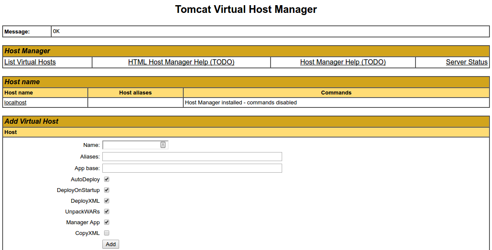The height and width of the screenshot is (250, 492).
Task: Open the Host Manager Help (TODO) link
Action: [x=343, y=62]
